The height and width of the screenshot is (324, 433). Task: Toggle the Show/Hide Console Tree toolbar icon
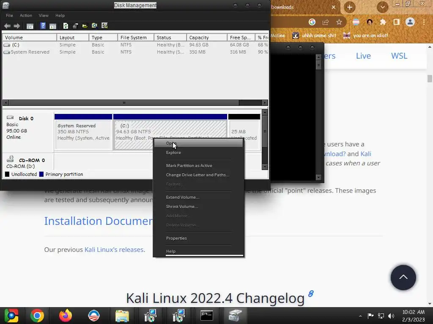30,26
